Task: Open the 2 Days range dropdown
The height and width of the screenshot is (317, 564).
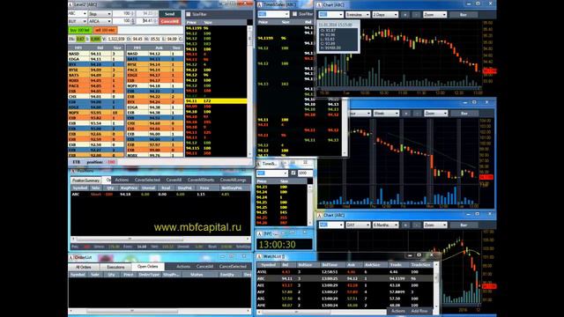Action: tap(385, 15)
